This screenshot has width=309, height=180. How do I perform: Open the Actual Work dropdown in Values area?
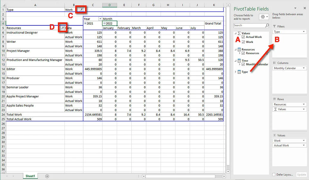pyautogui.click(x=304, y=145)
